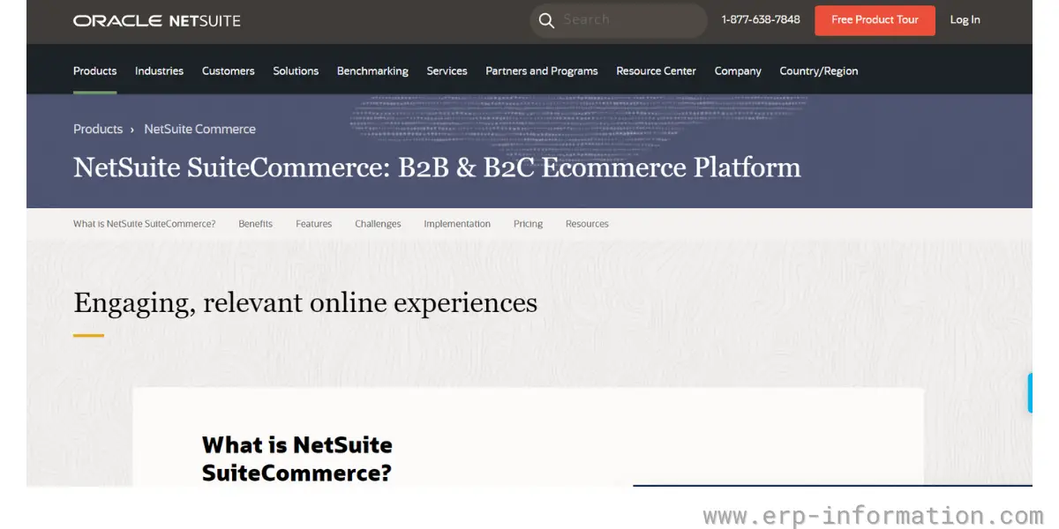Viewport: 1059px width, 529px height.
Task: Jump to the Challenges section
Action: [378, 224]
